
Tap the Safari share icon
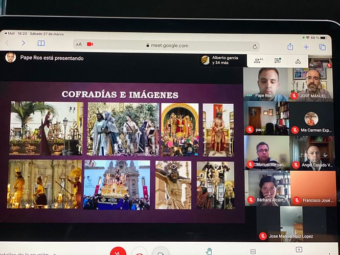[x=290, y=47]
